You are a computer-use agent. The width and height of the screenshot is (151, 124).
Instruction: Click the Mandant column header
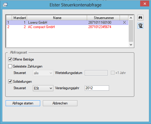19,18
